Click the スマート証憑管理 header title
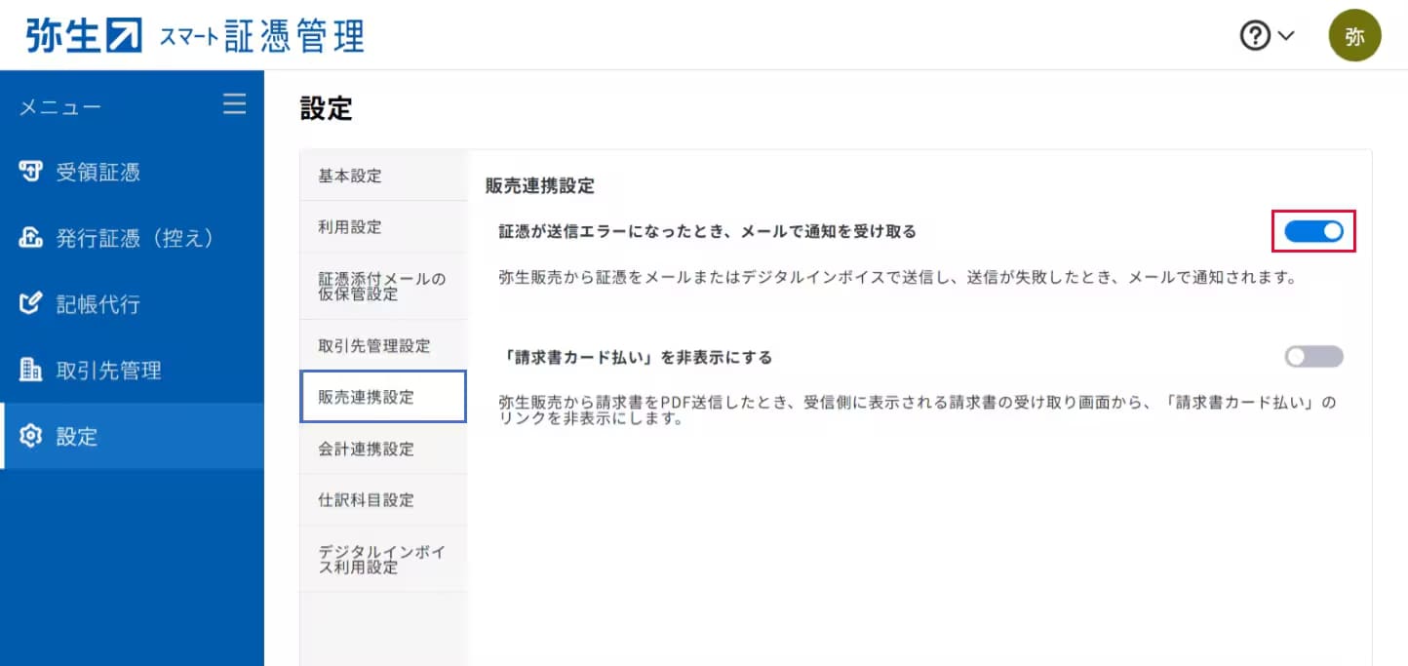1408x666 pixels. click(x=261, y=36)
